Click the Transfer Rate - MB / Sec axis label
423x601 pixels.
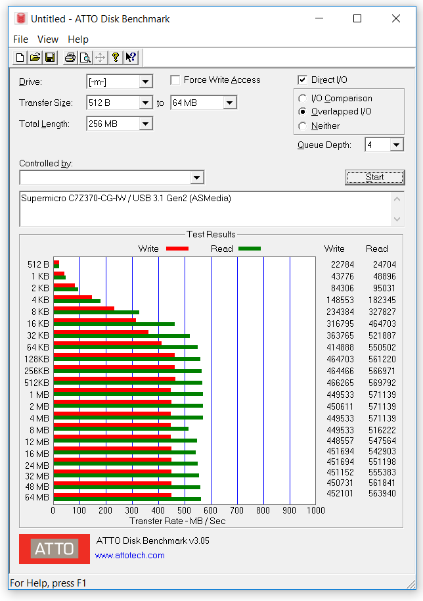click(177, 521)
